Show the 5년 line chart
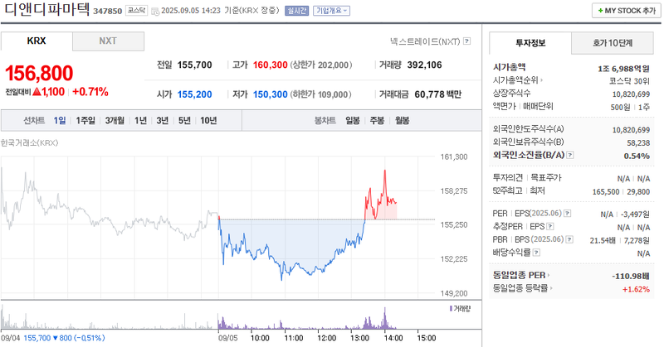The image size is (664, 347). pos(184,120)
